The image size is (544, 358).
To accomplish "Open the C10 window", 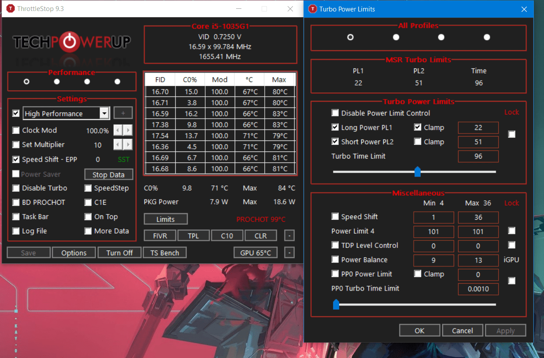I will [227, 235].
